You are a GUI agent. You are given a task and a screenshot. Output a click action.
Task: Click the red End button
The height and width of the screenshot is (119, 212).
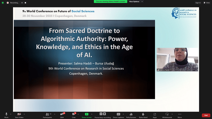(206, 115)
